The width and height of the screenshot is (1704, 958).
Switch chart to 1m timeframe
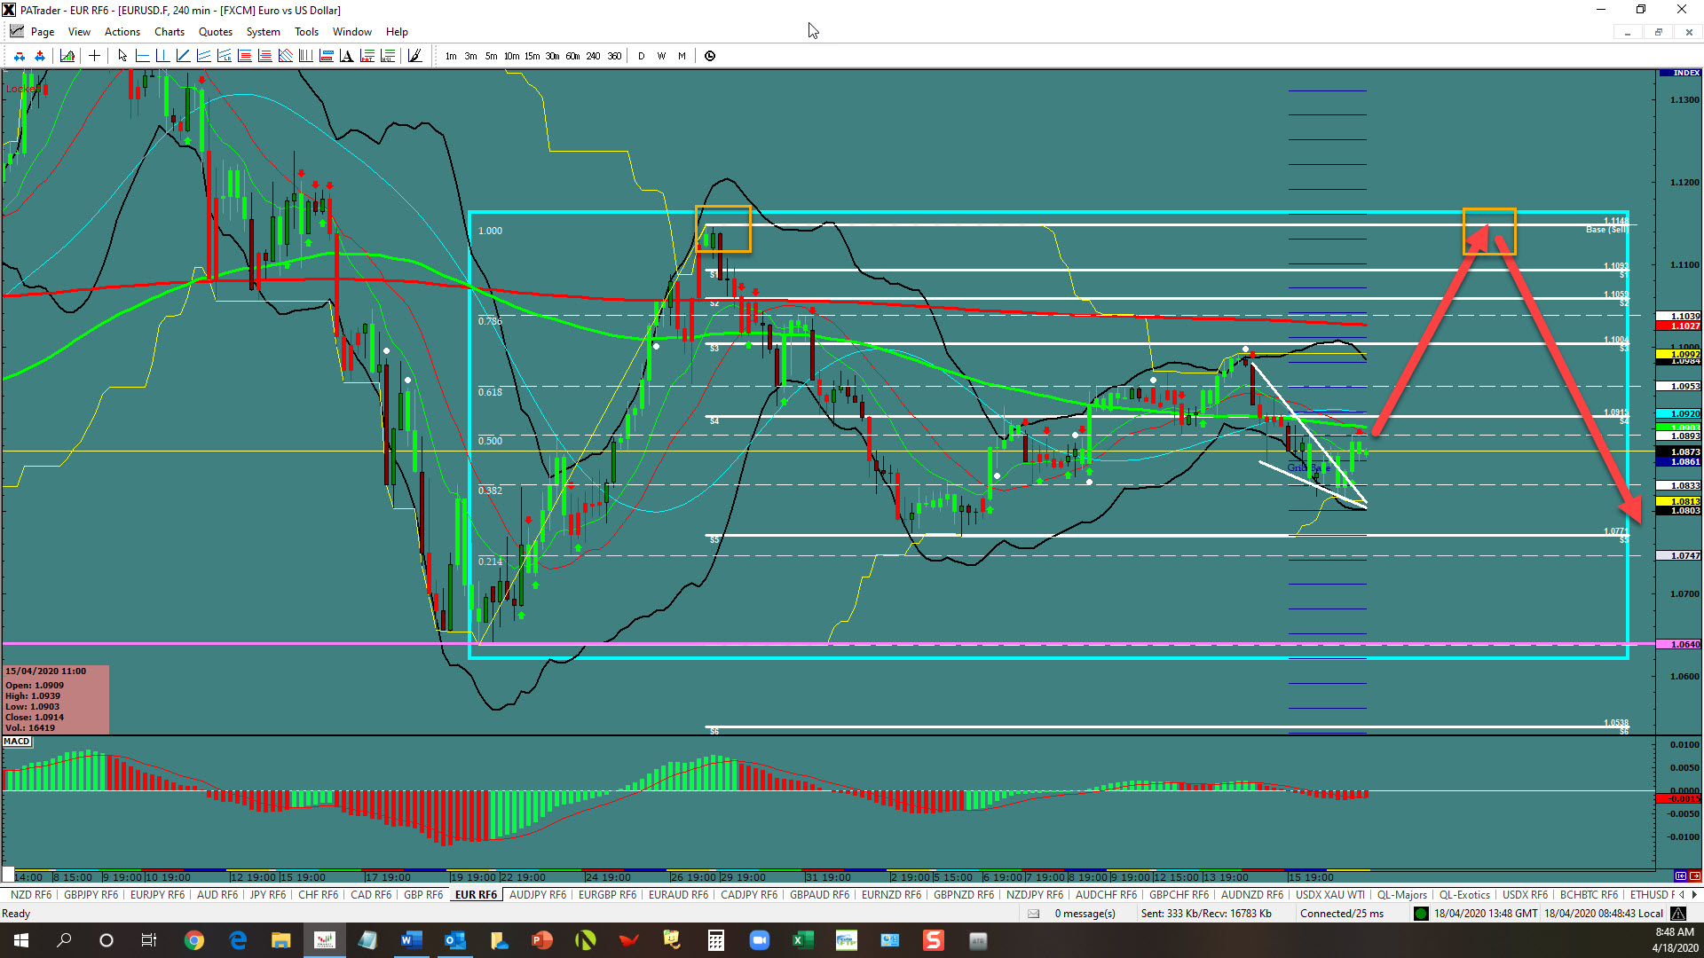451,56
